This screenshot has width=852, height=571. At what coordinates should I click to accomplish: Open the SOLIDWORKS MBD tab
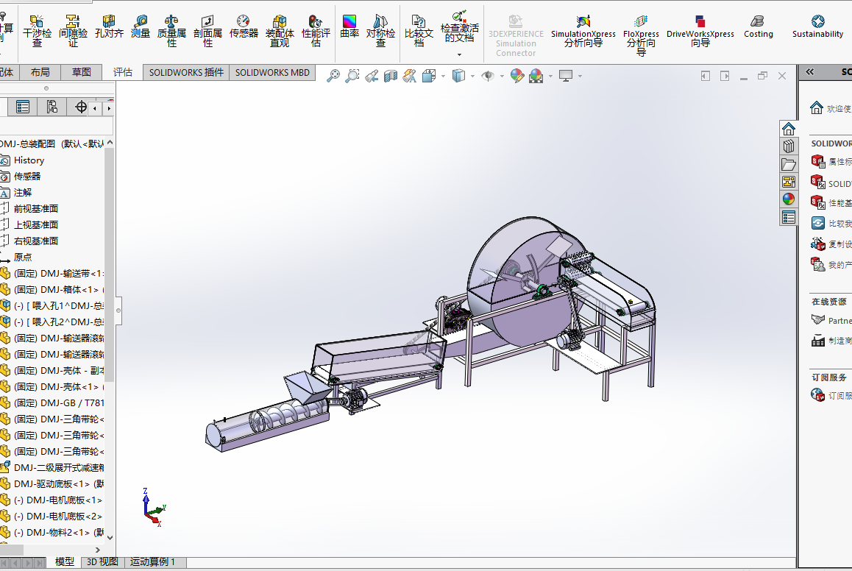click(x=272, y=72)
